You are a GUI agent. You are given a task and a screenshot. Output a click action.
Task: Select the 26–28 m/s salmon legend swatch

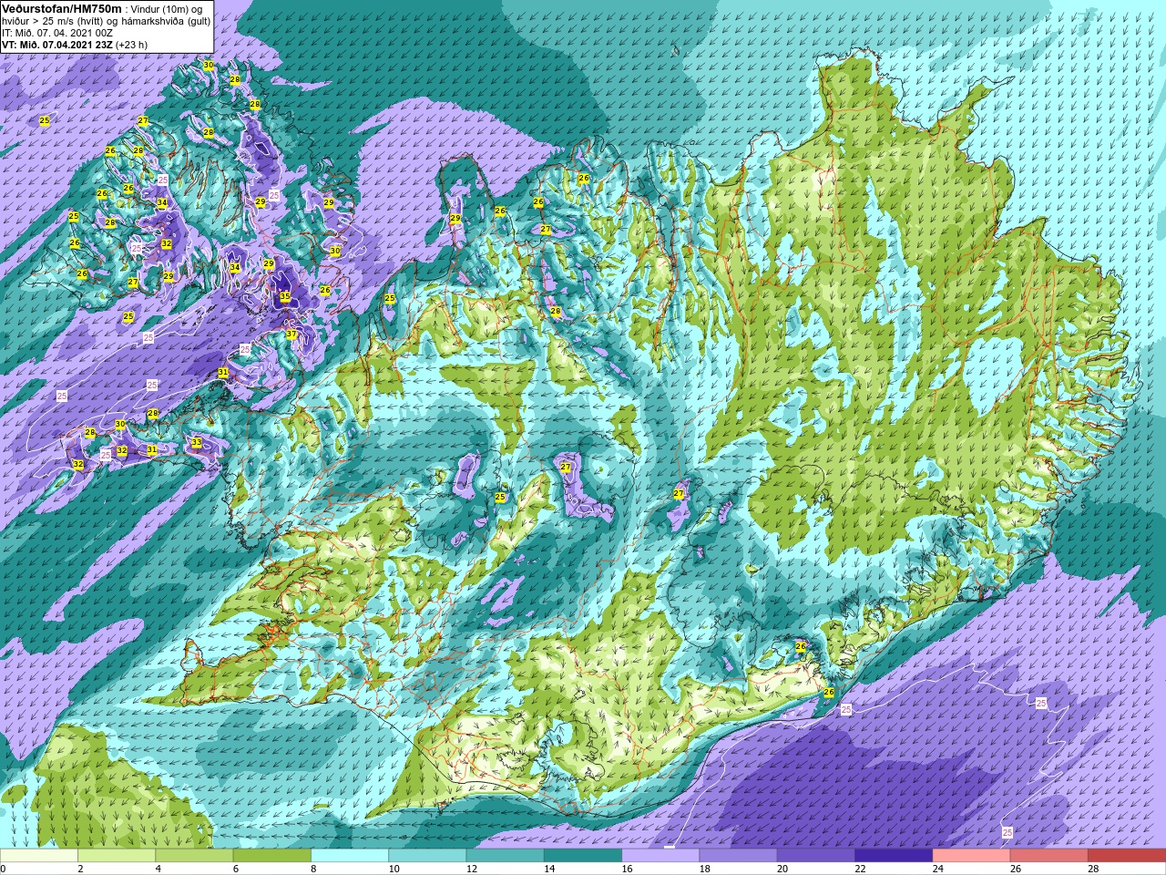click(x=1048, y=856)
